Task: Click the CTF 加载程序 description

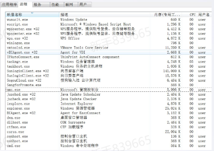Action: pyautogui.click(x=72, y=127)
